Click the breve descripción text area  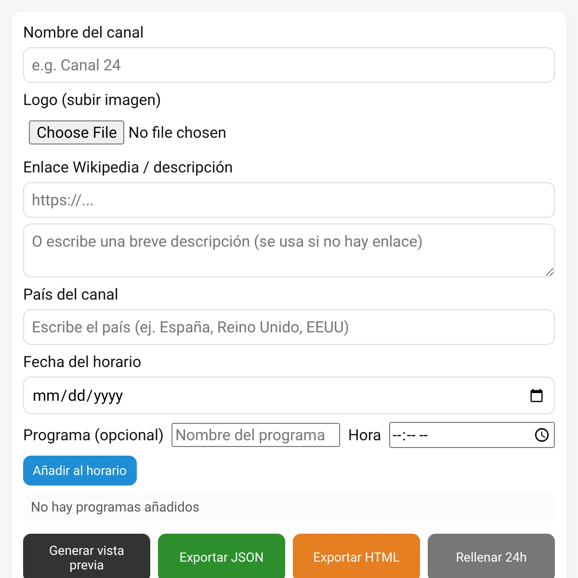(x=289, y=250)
